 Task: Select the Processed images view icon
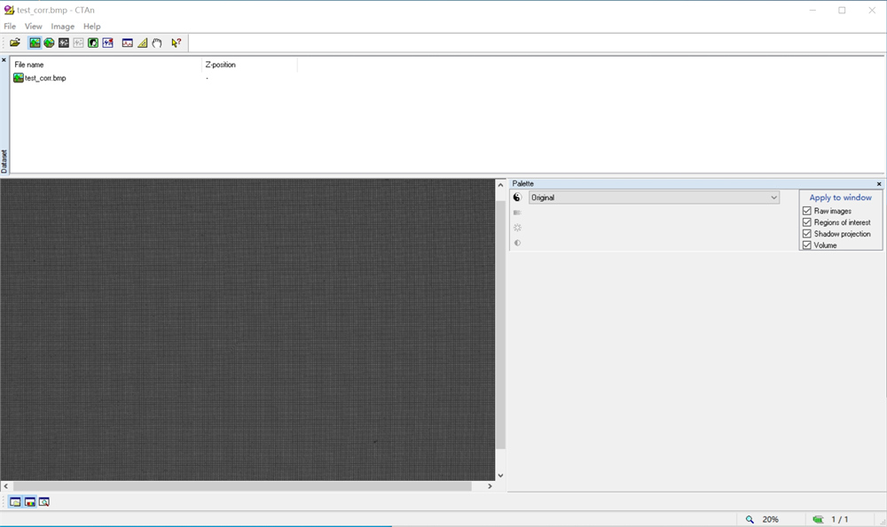coord(93,43)
